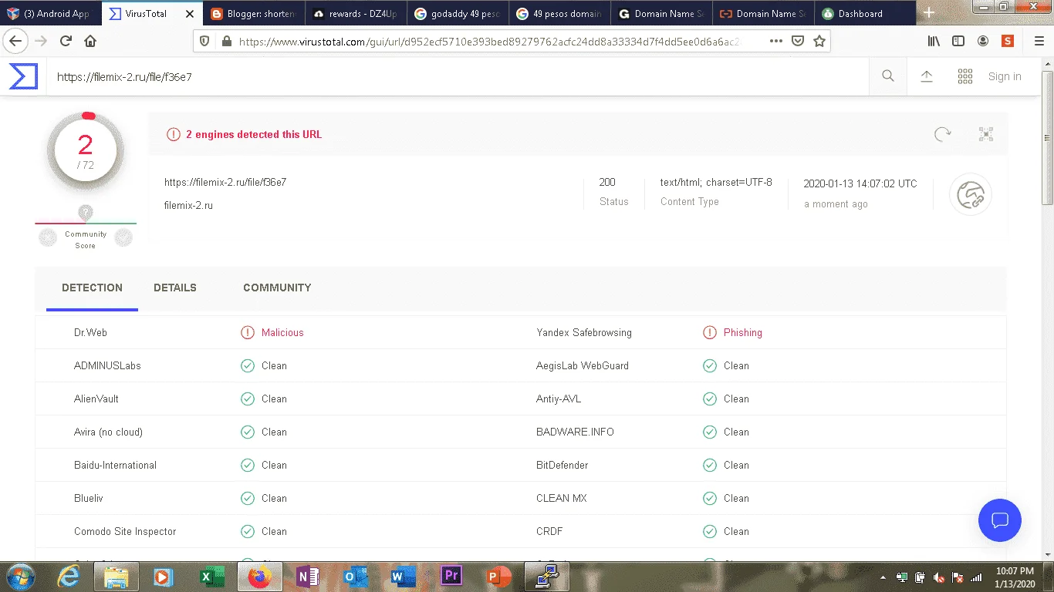Click the '2 engines detected this URL' alert
The height and width of the screenshot is (592, 1054).
click(254, 135)
